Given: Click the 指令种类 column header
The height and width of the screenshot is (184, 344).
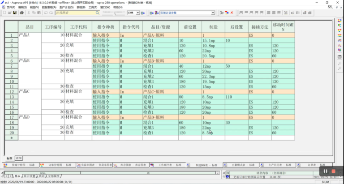Looking at the screenshot, I should (x=106, y=27).
